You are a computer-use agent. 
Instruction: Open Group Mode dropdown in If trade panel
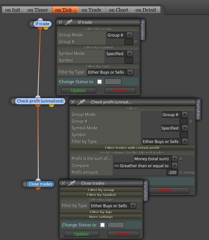(120, 35)
